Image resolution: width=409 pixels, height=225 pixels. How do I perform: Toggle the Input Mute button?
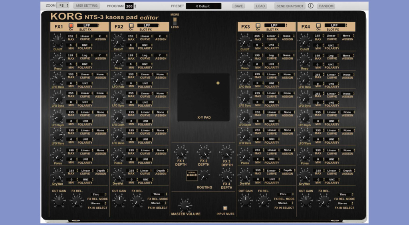pyautogui.click(x=225, y=208)
